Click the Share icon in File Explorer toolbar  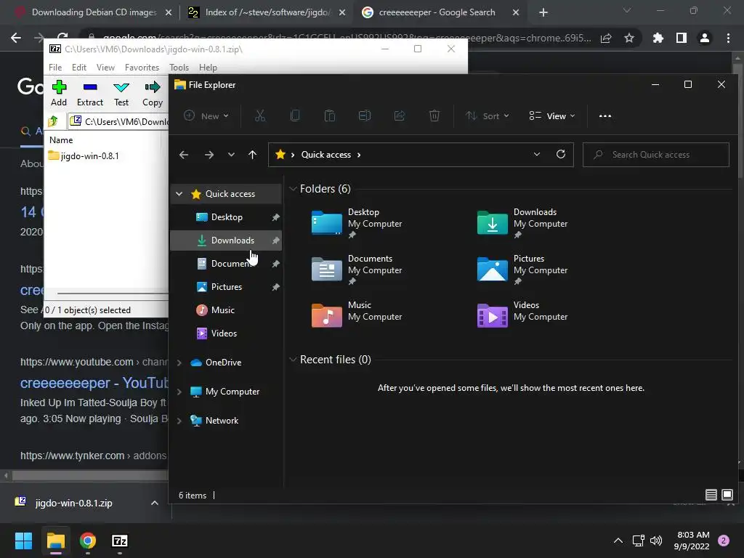coord(400,116)
